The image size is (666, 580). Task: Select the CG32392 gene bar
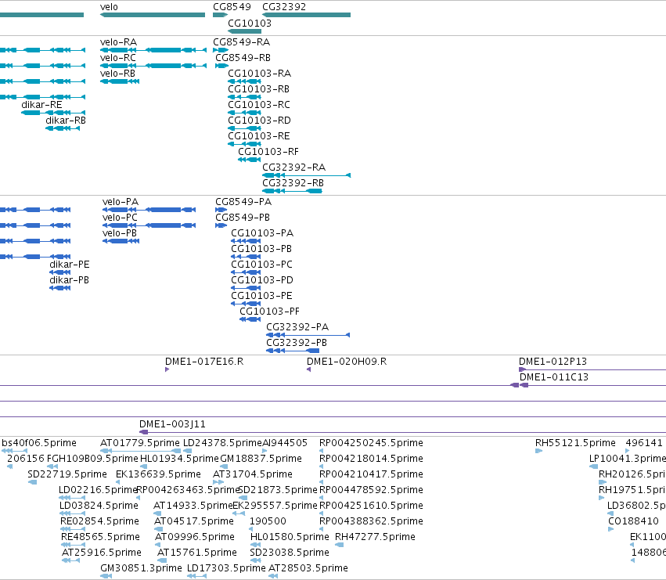pos(306,15)
